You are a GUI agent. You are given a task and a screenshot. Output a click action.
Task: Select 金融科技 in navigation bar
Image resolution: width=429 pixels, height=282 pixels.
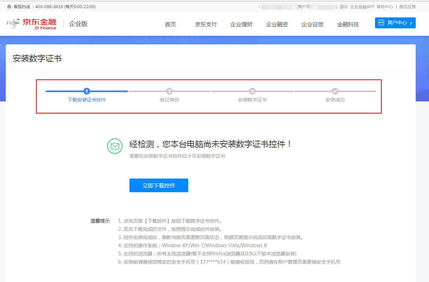tap(348, 24)
